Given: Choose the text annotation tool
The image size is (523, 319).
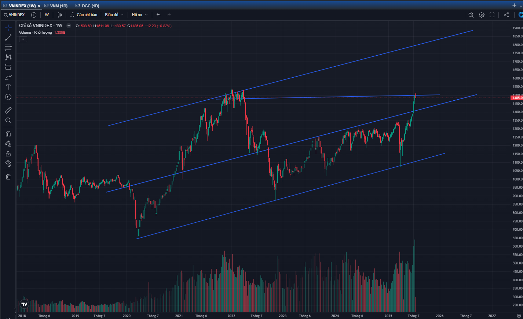Looking at the screenshot, I should pyautogui.click(x=8, y=87).
